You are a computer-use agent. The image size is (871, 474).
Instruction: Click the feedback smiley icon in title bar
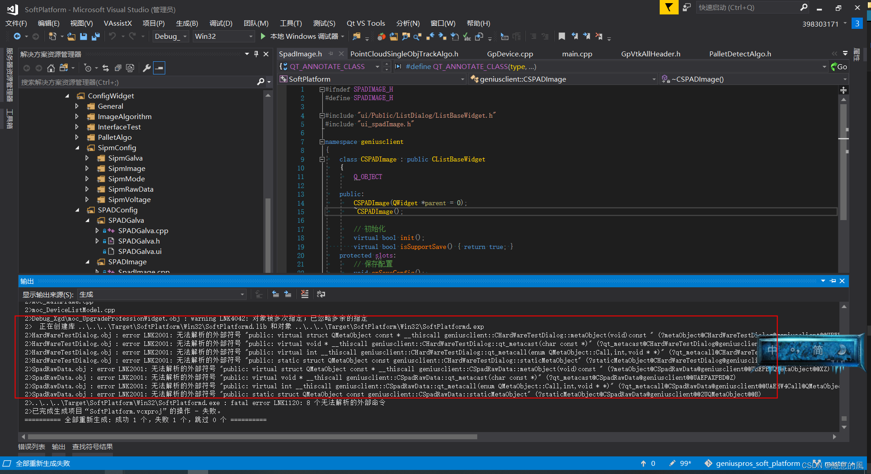click(x=687, y=8)
